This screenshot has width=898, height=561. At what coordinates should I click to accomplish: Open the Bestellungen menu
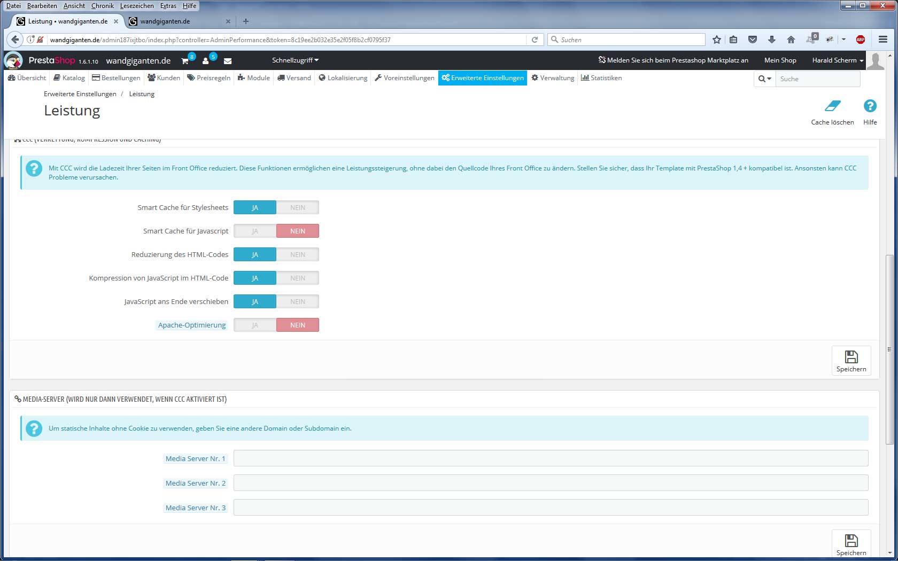pyautogui.click(x=116, y=78)
